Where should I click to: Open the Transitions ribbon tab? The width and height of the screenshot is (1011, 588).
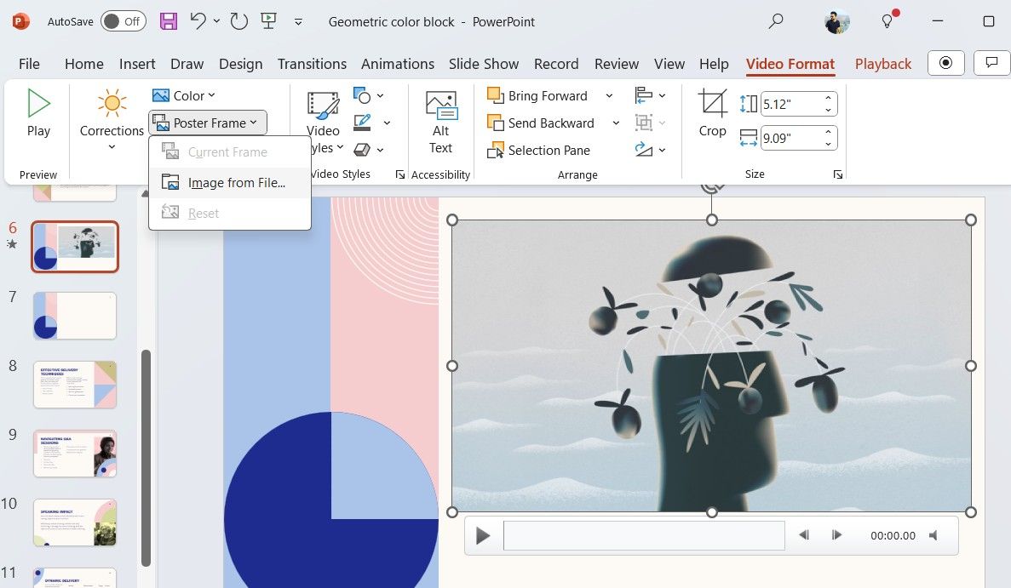[x=312, y=63]
